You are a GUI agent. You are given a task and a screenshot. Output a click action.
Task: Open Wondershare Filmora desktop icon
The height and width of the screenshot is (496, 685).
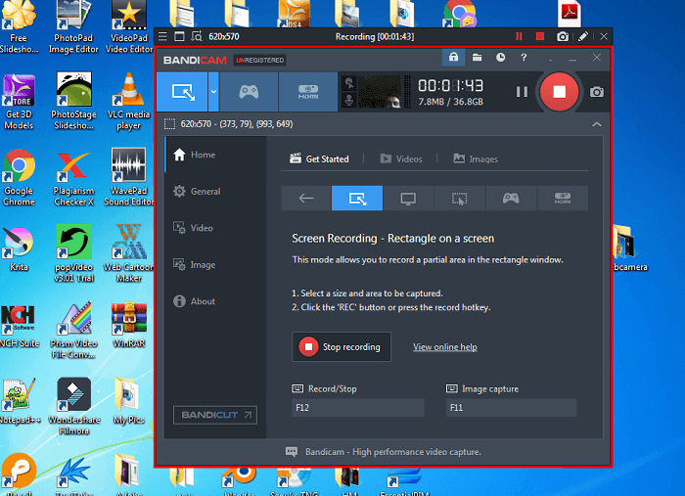point(73,406)
